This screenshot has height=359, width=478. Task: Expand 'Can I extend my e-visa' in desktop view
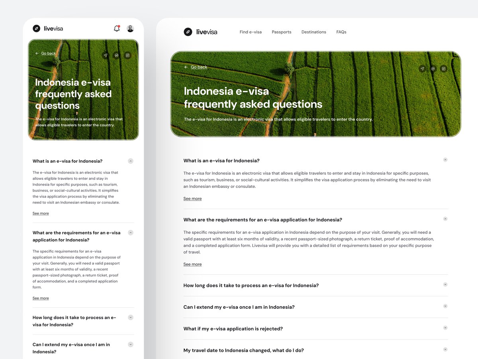[445, 306]
